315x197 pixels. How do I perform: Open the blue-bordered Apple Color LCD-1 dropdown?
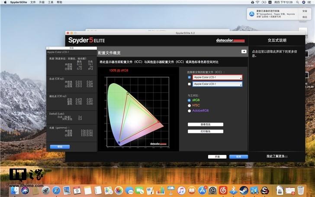tap(217, 84)
